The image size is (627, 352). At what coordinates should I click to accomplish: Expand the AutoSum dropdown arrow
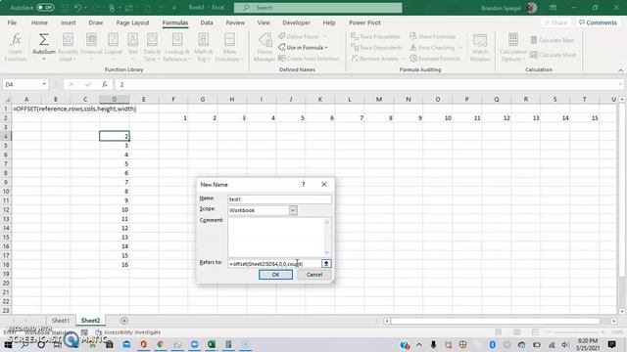pos(43,59)
